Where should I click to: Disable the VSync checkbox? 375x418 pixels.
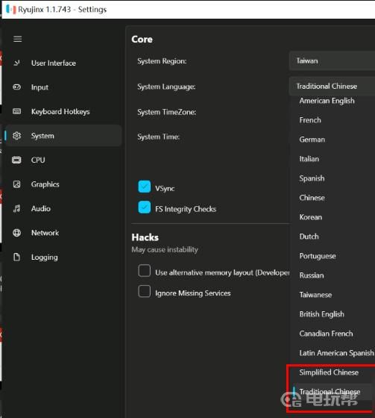tap(145, 187)
